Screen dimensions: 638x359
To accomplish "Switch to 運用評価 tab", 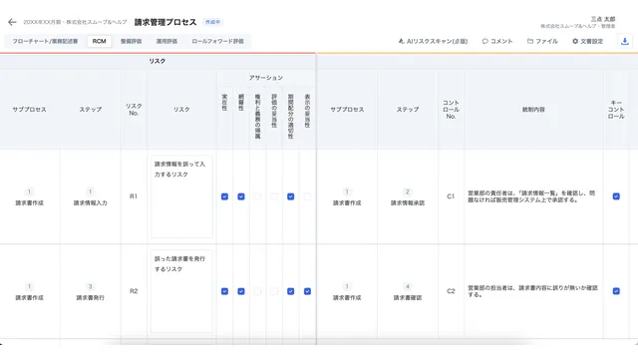I will pyautogui.click(x=166, y=41).
